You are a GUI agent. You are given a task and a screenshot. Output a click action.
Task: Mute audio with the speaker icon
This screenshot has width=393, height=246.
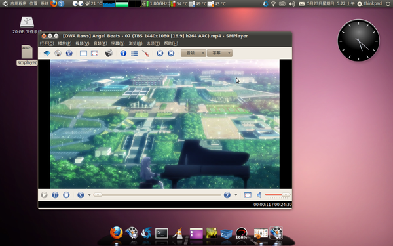point(259,195)
